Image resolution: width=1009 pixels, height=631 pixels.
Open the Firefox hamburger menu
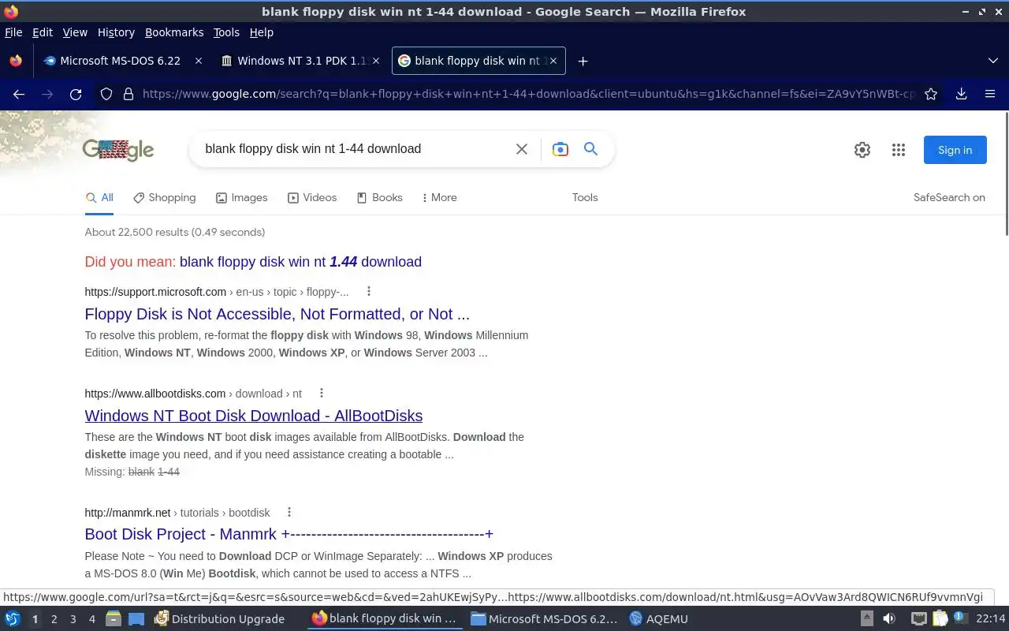coord(990,94)
